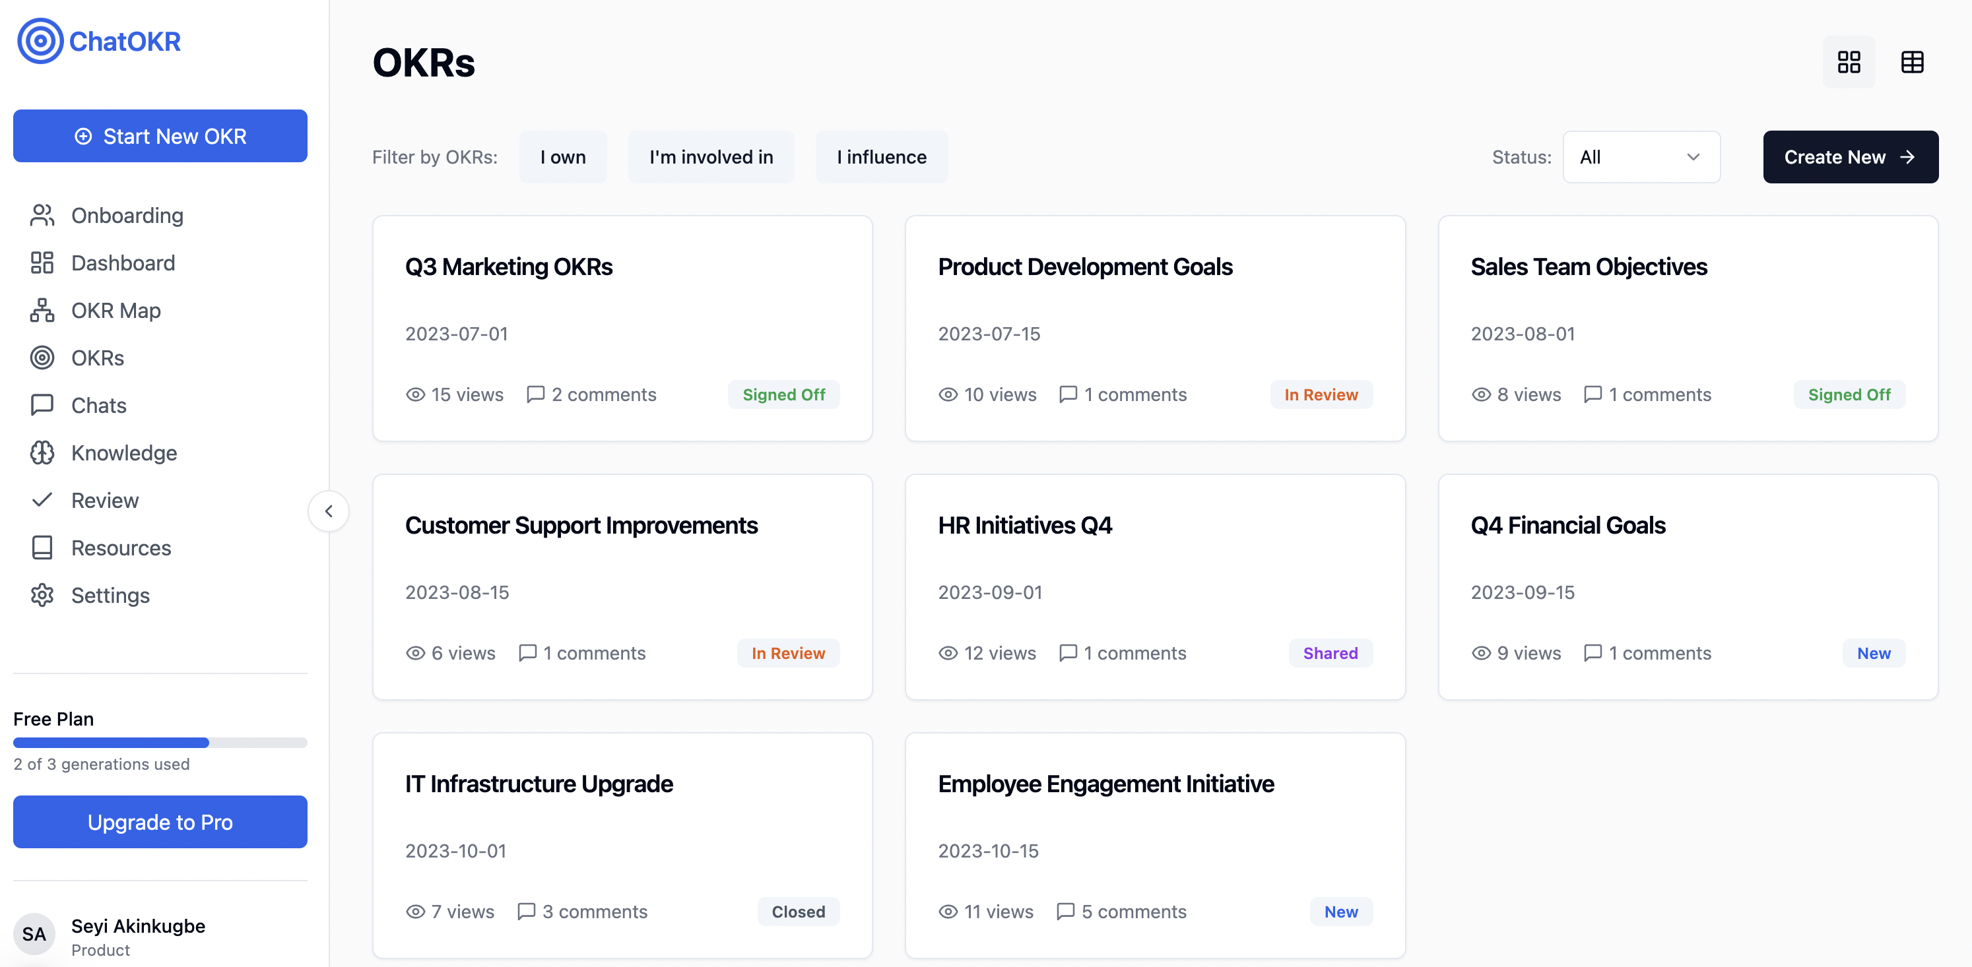Click comments icon on Q3 Marketing OKRs
Image resolution: width=1972 pixels, height=967 pixels.
click(535, 394)
